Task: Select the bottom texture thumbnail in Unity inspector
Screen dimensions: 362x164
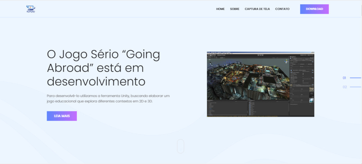Action: [x=311, y=101]
